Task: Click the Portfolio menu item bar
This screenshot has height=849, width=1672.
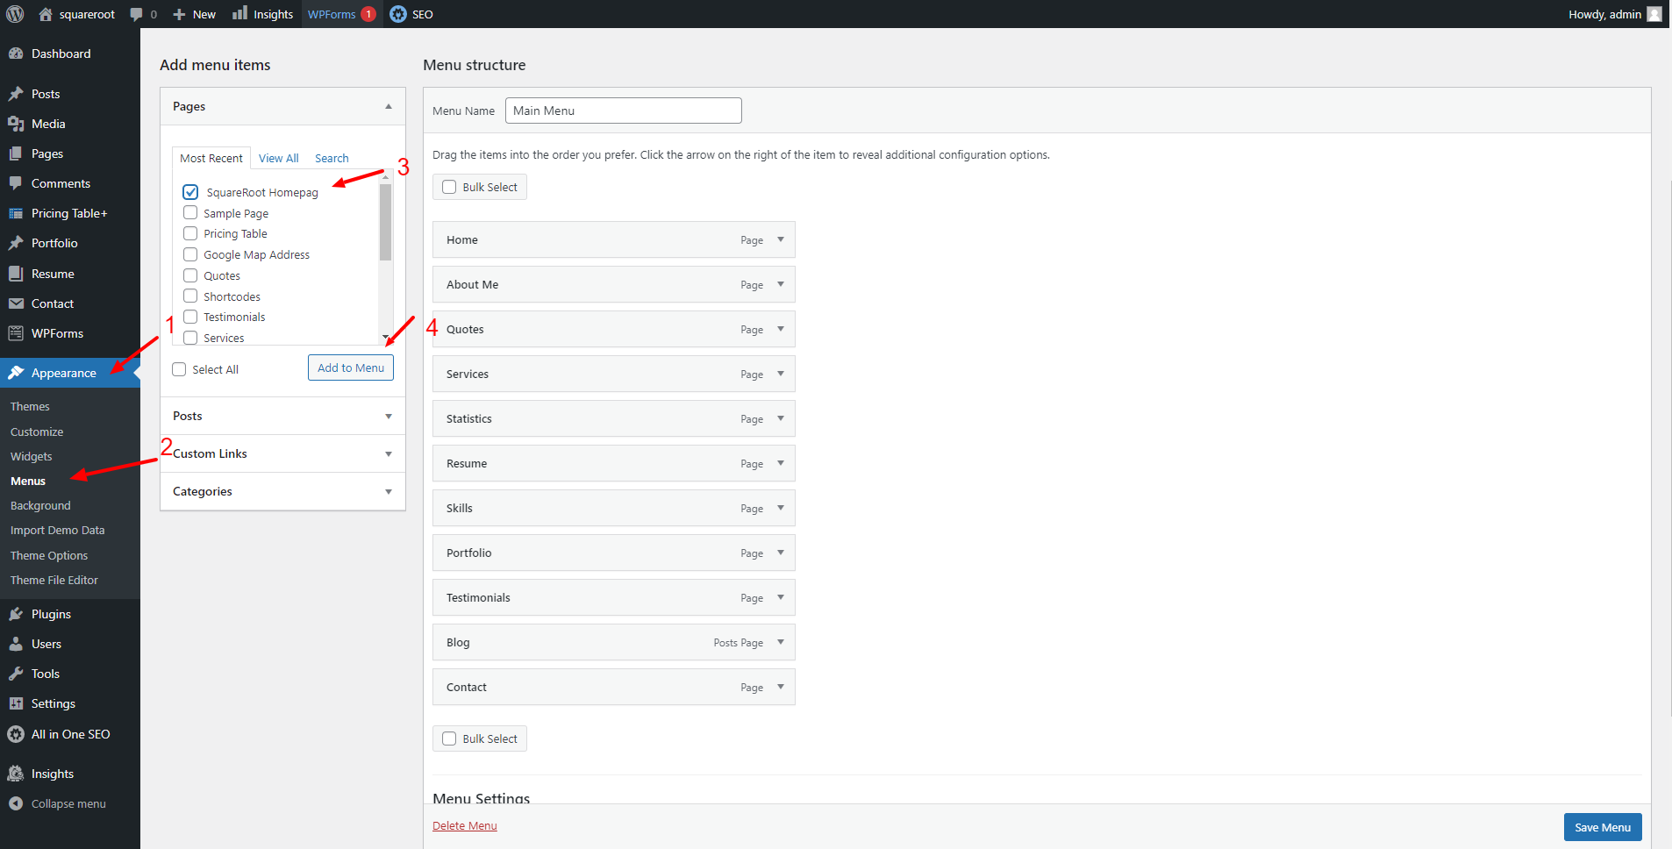Action: coord(614,553)
